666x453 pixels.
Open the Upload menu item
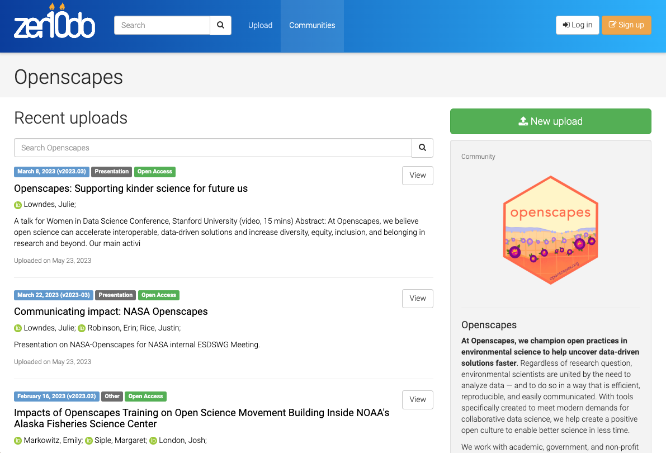(260, 25)
